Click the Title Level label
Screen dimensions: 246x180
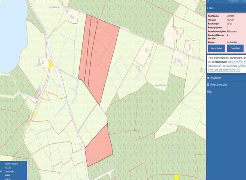(x=212, y=20)
